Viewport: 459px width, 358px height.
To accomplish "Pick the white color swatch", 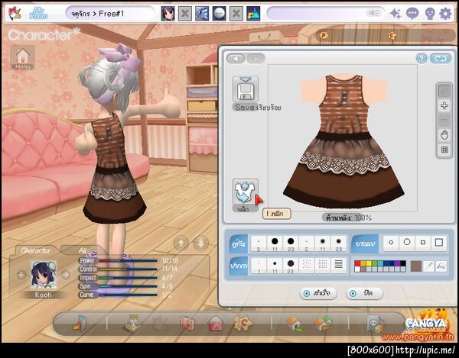I will [357, 269].
